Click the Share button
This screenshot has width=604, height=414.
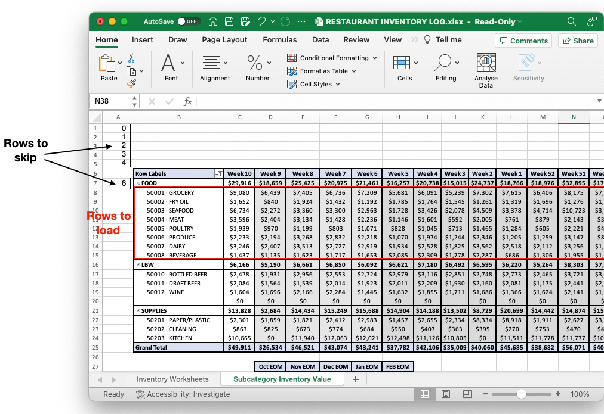pos(577,41)
